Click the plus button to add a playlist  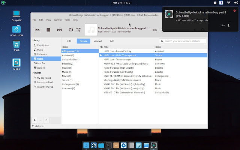click(35, 120)
